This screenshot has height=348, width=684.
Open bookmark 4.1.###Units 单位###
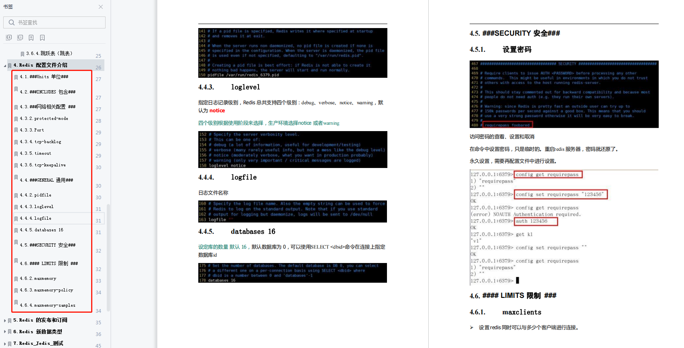coord(44,77)
